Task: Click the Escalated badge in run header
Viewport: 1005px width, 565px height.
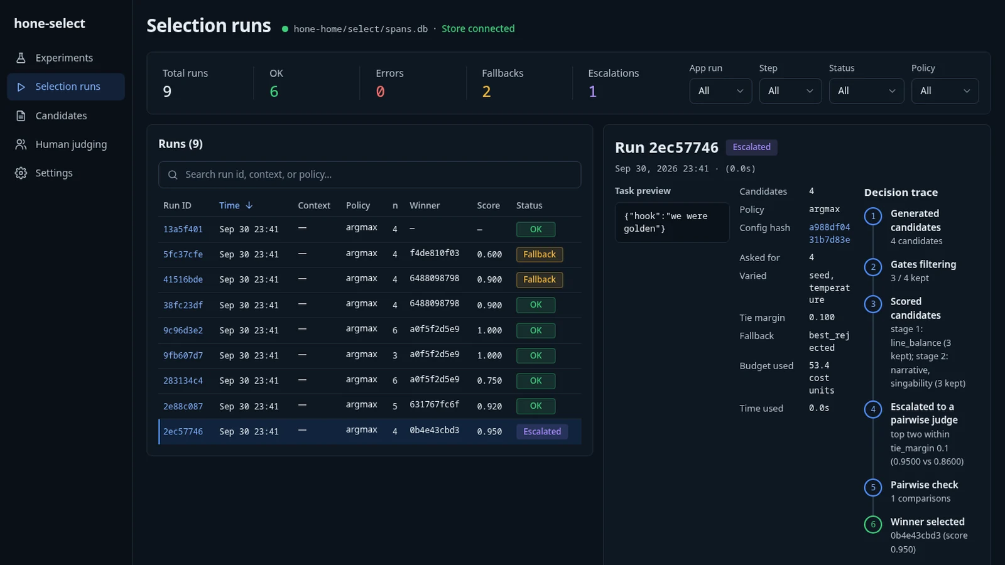Action: 751,147
